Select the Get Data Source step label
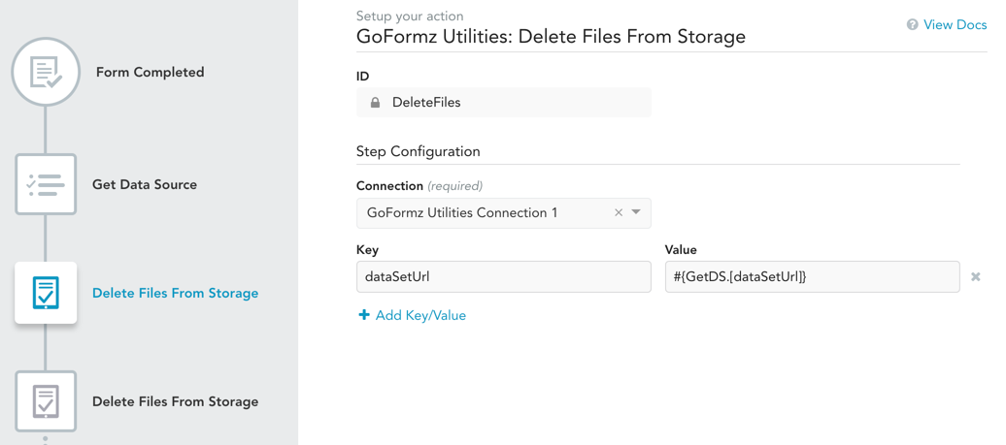 coord(145,184)
